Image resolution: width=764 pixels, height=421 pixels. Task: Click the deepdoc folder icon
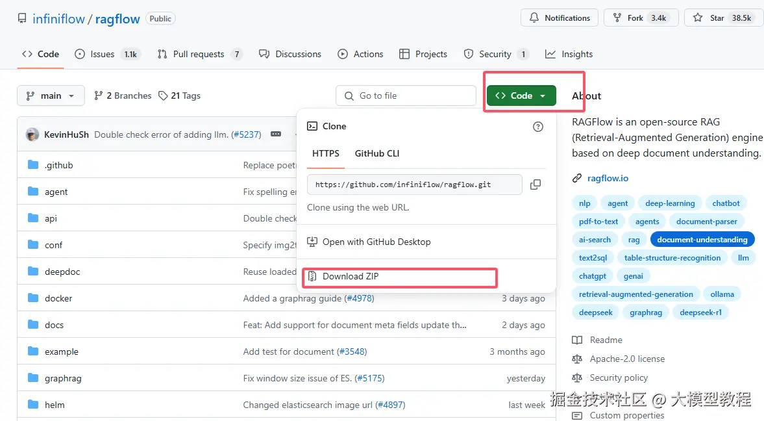pyautogui.click(x=33, y=271)
